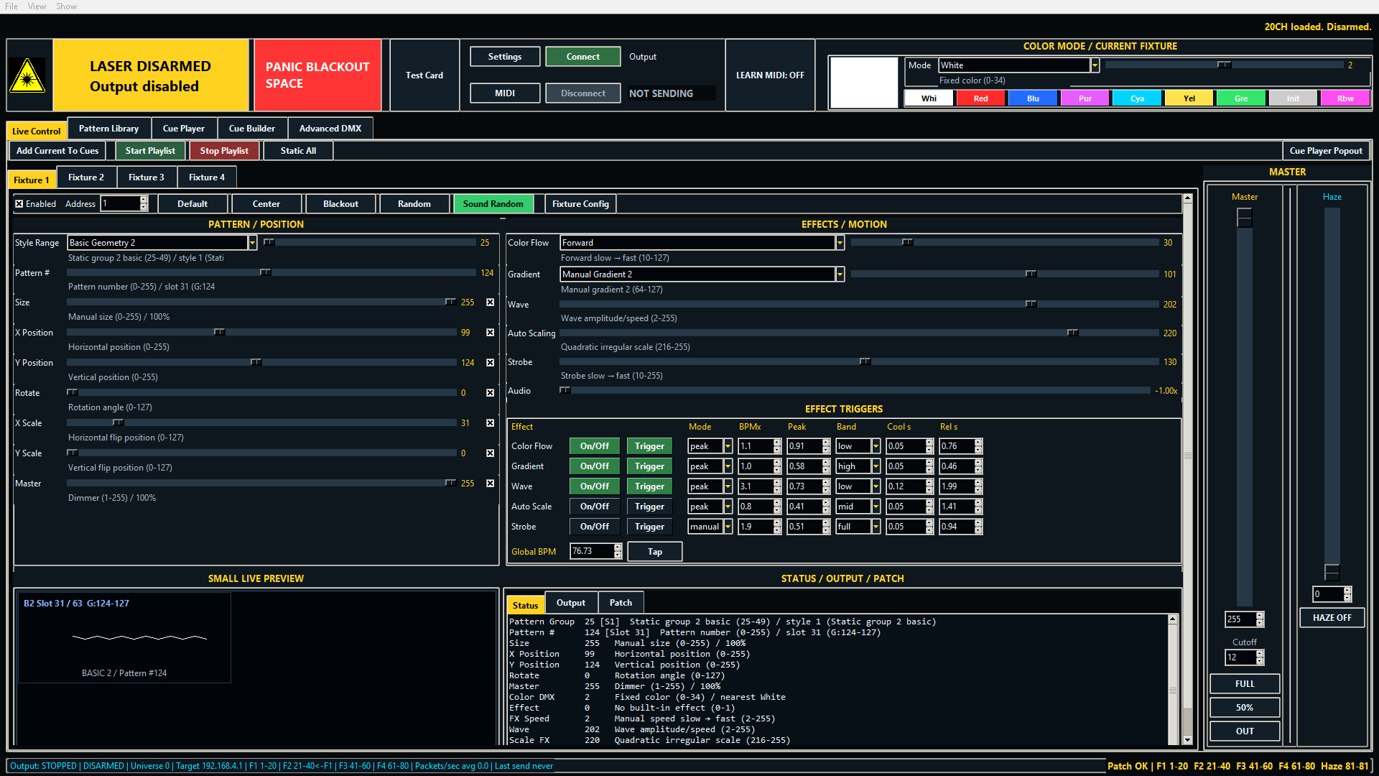The image size is (1379, 776).
Task: Click the Color Flow BPMx stepper arrows
Action: (777, 446)
